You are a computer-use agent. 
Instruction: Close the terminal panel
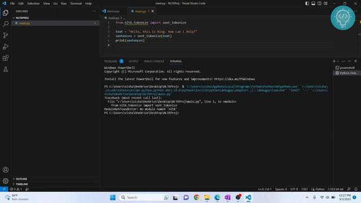click(x=355, y=61)
